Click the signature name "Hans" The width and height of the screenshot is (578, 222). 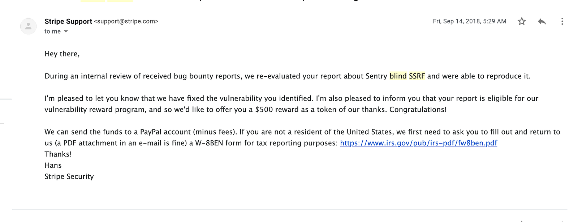[x=53, y=166]
